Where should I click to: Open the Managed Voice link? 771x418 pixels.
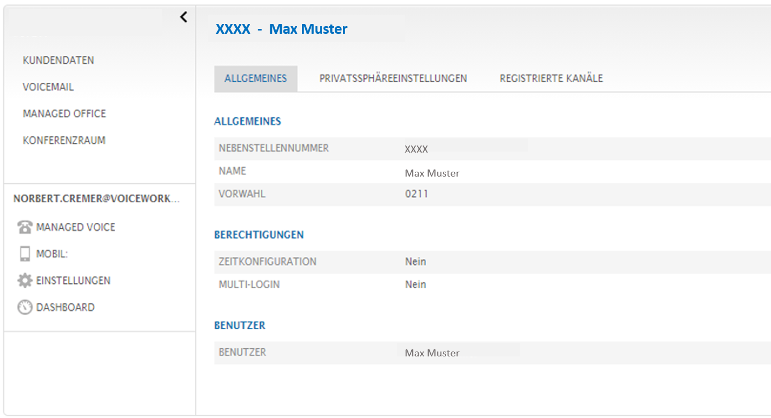pos(76,227)
